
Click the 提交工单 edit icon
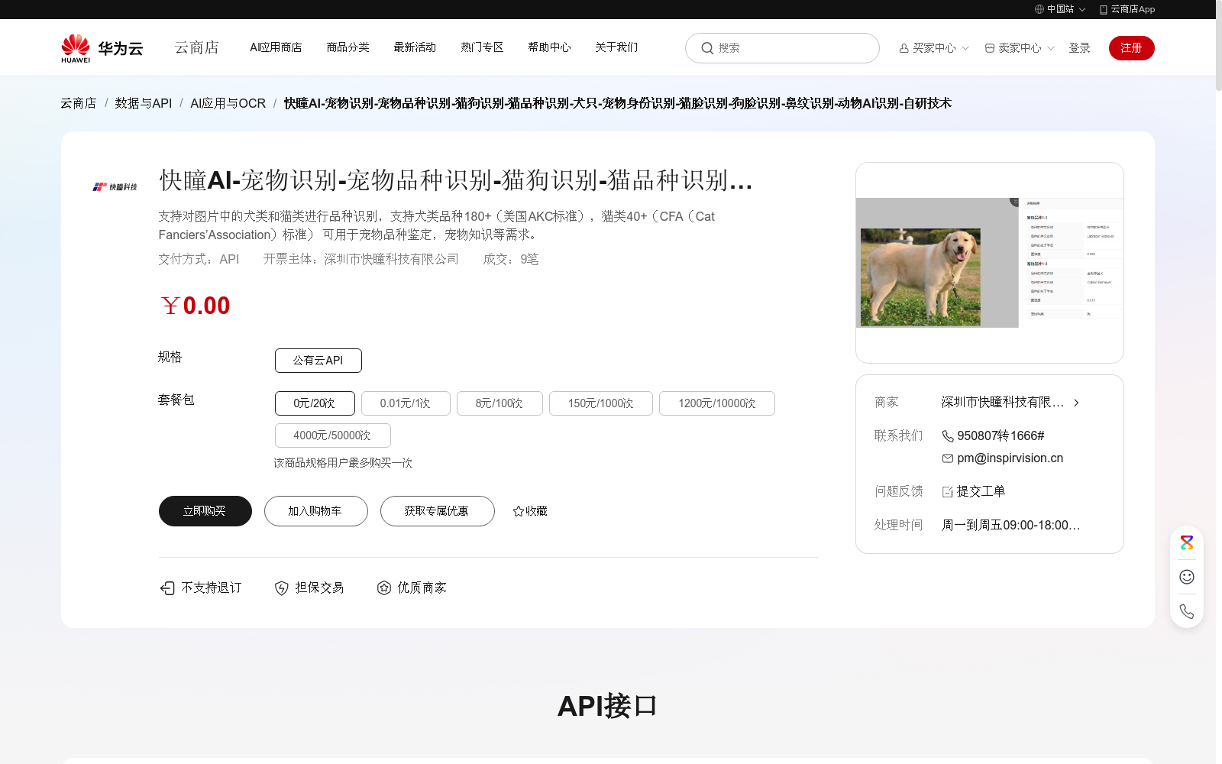(x=947, y=492)
